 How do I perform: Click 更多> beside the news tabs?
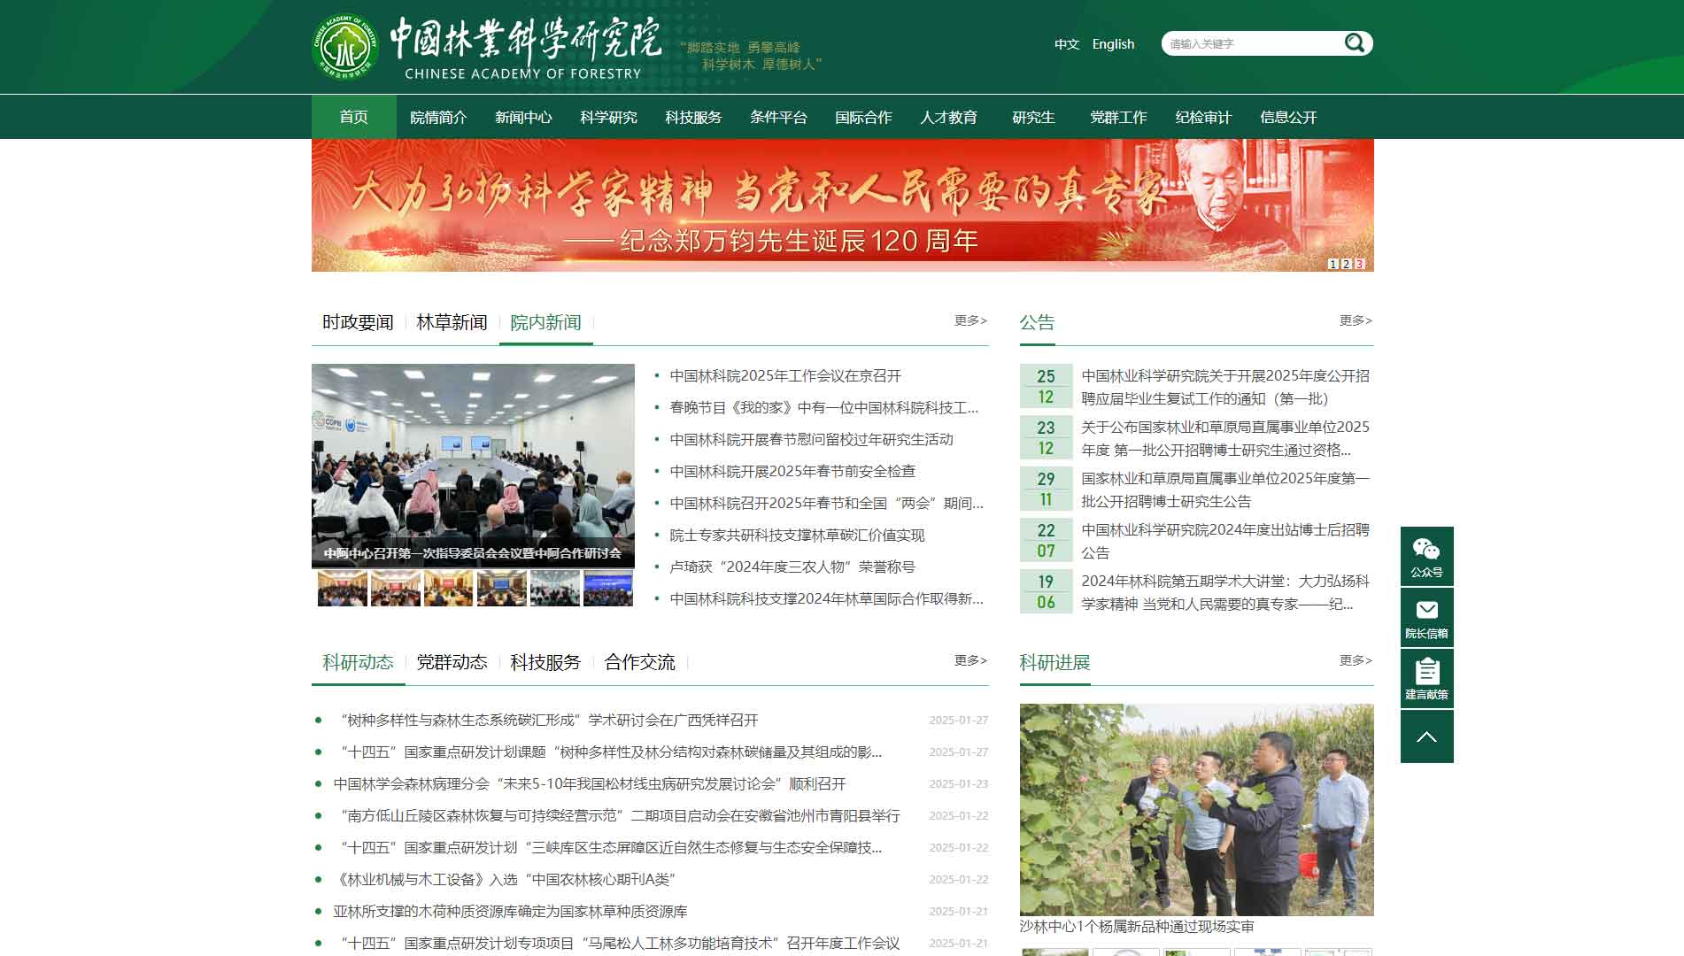[970, 320]
